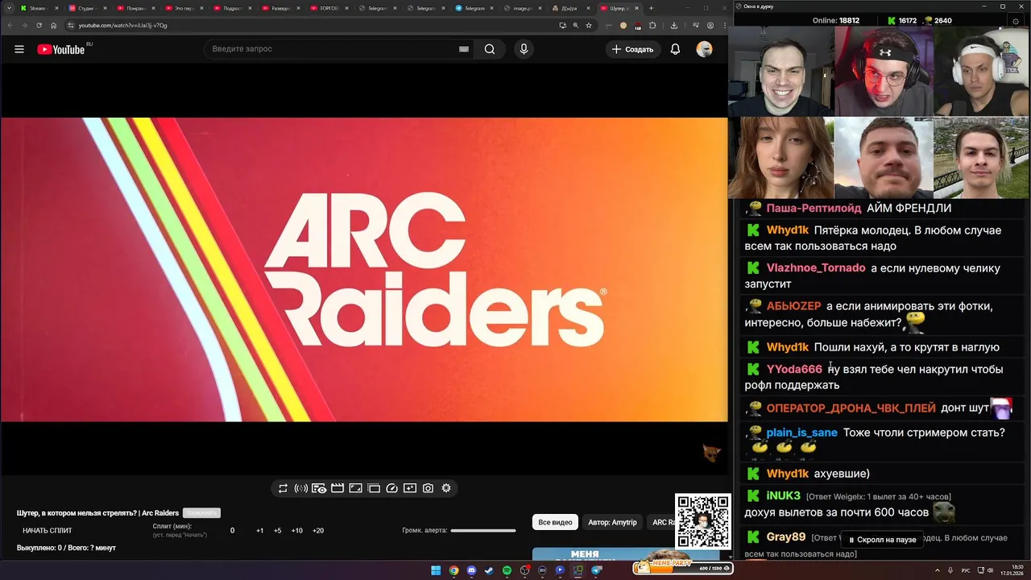The height and width of the screenshot is (580, 1031).
Task: Click the QR code overlay image
Action: coord(703,522)
